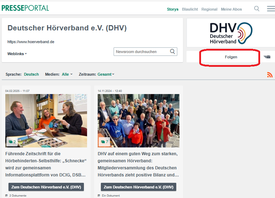Click the DHV Deutscher Hörverband logo

[x=231, y=33]
